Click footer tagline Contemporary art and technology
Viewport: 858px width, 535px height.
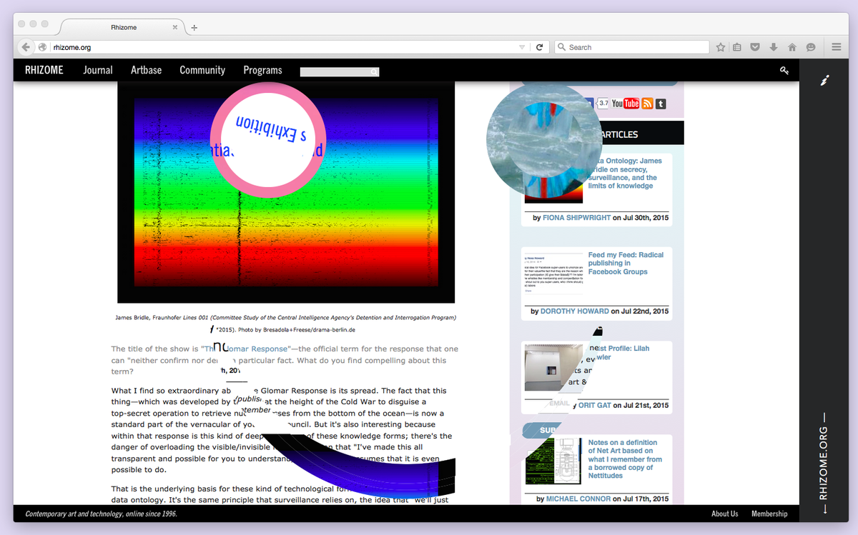[x=101, y=514]
